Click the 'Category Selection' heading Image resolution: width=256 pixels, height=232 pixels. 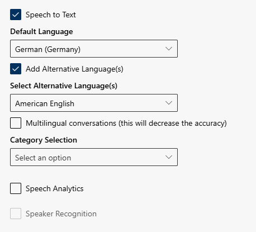point(44,140)
